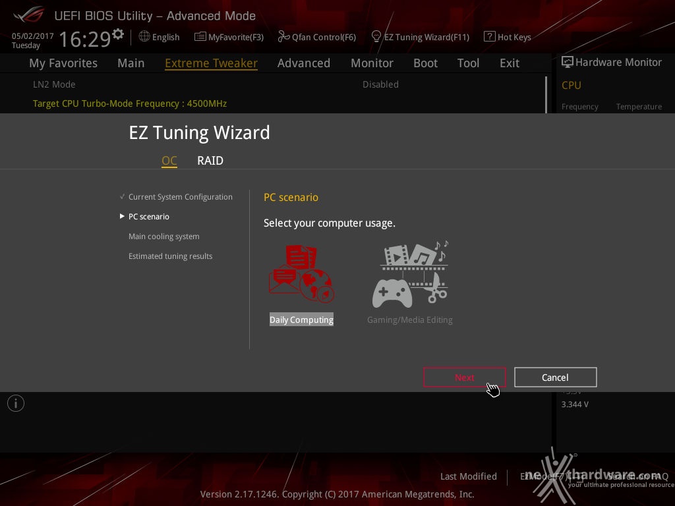Open Qfan Control fan icon
Screen dimensions: 675x506
(283, 37)
